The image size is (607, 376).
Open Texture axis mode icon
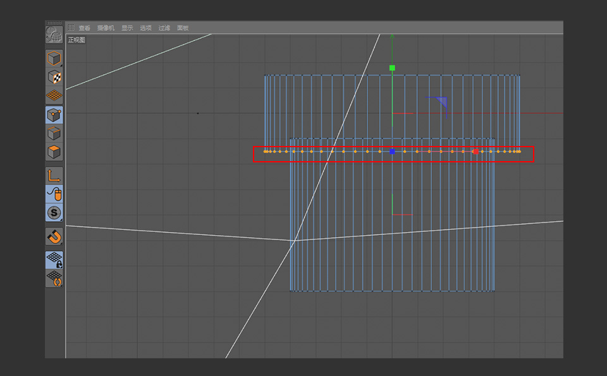click(54, 95)
